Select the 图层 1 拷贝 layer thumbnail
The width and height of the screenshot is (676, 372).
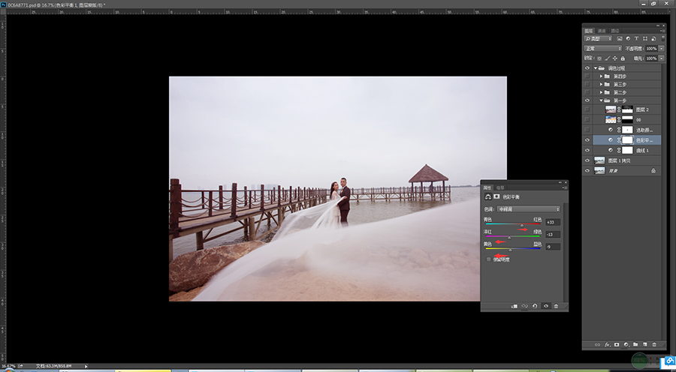coord(599,160)
